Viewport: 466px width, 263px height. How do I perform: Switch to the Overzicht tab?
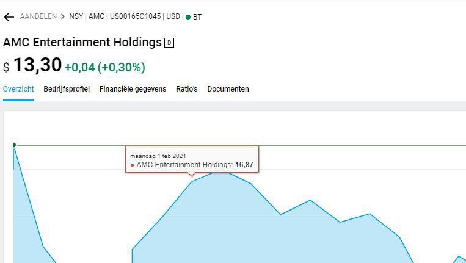coord(18,89)
